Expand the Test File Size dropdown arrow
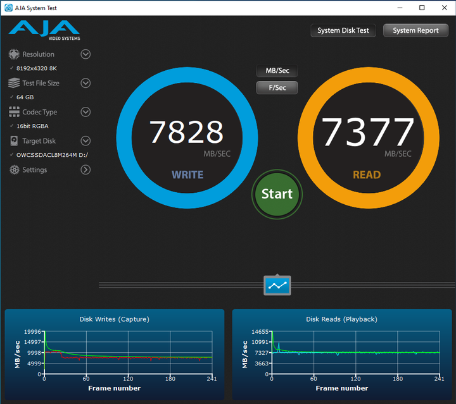The image size is (456, 404). coord(85,83)
